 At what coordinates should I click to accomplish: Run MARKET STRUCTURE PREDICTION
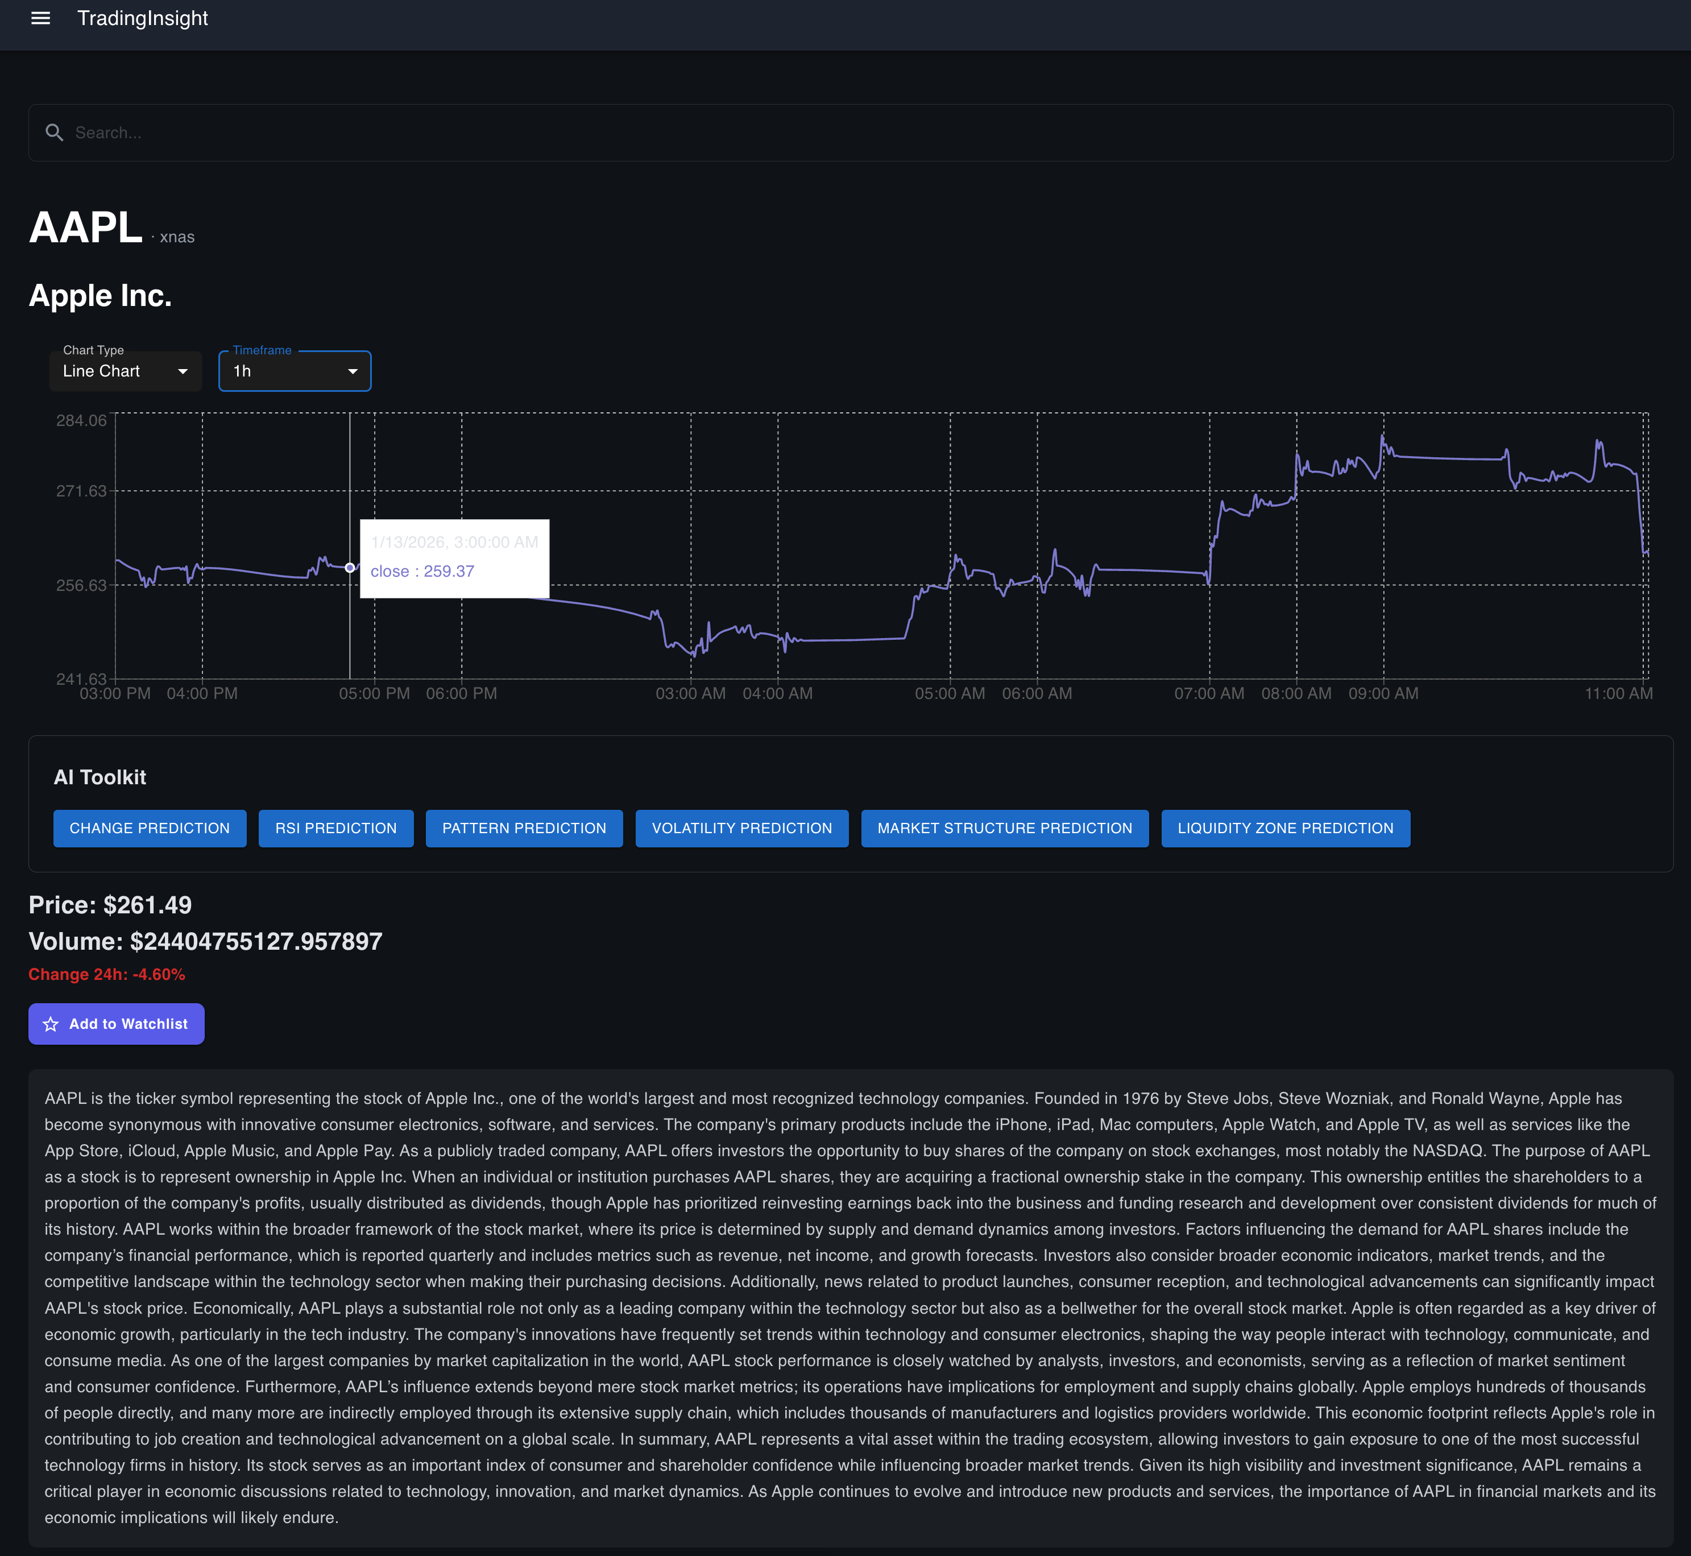[x=1004, y=827]
